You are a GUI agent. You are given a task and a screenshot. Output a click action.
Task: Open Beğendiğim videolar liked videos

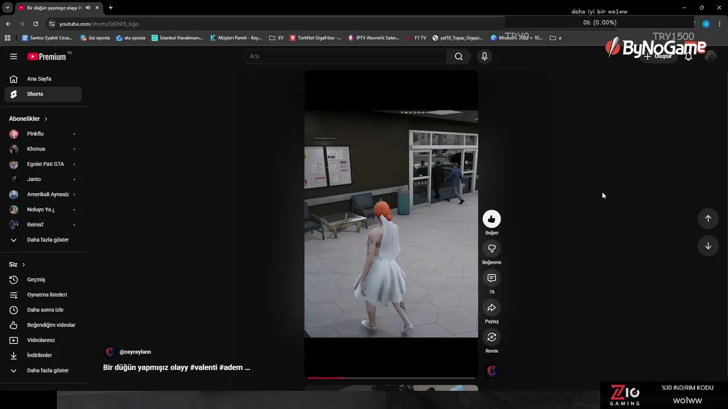tap(43, 325)
